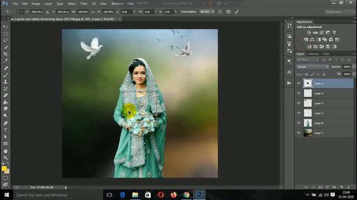Select the Eyedropper tool
The image size is (357, 200).
point(5,61)
